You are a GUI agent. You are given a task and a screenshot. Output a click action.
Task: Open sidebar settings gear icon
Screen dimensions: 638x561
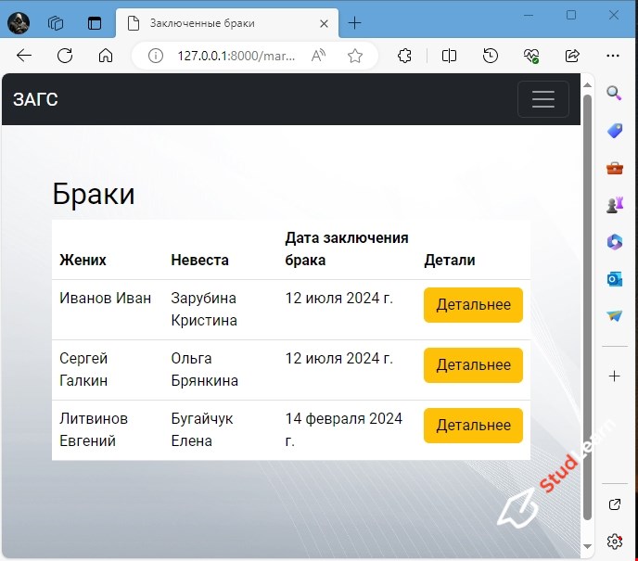coord(615,542)
